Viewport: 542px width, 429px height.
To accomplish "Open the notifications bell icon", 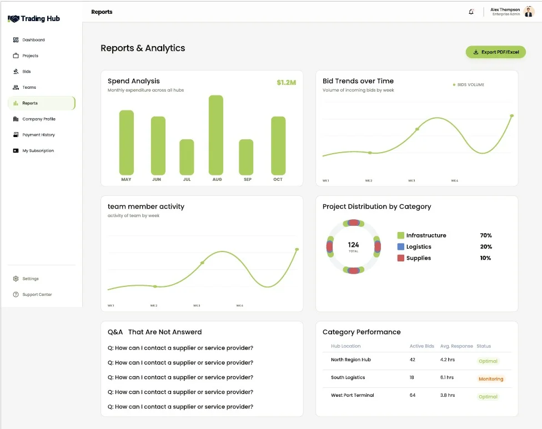I will [471, 12].
